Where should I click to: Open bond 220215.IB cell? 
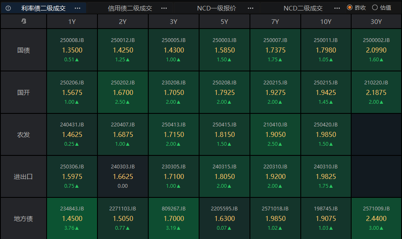coord(275,92)
